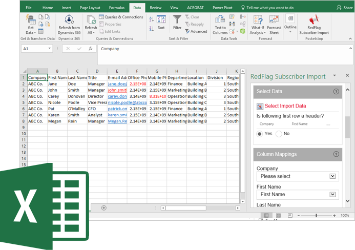Adjust the zoom slider in status bar
355x250 pixels.
pyautogui.click(x=316, y=216)
